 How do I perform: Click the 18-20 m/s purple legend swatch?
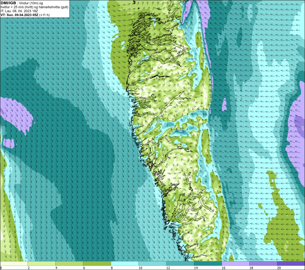coord(264,263)
